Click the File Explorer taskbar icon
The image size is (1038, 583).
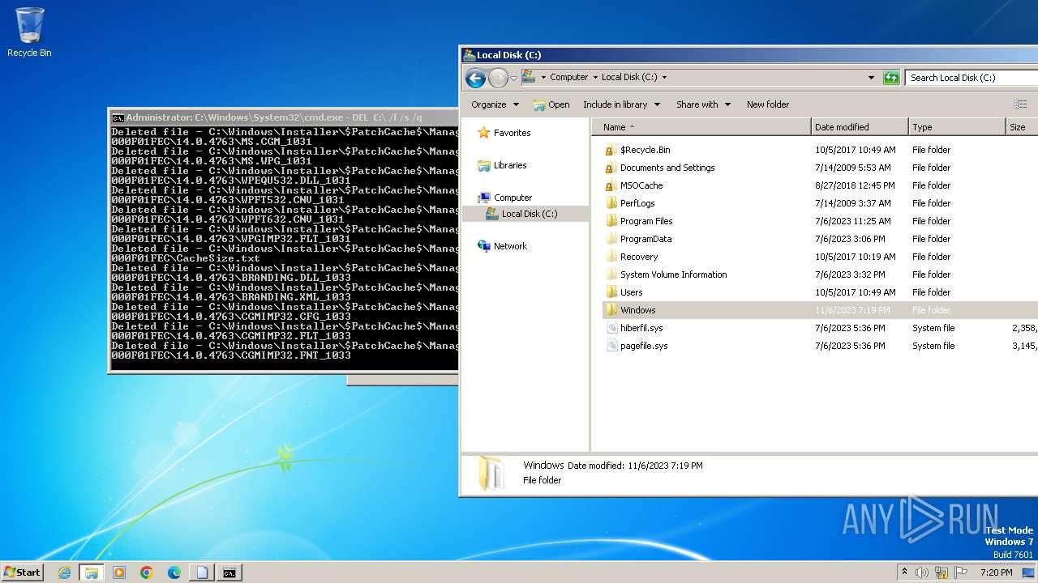92,572
